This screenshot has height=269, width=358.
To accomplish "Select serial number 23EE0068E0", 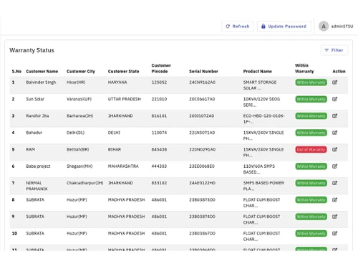I will [x=202, y=166].
